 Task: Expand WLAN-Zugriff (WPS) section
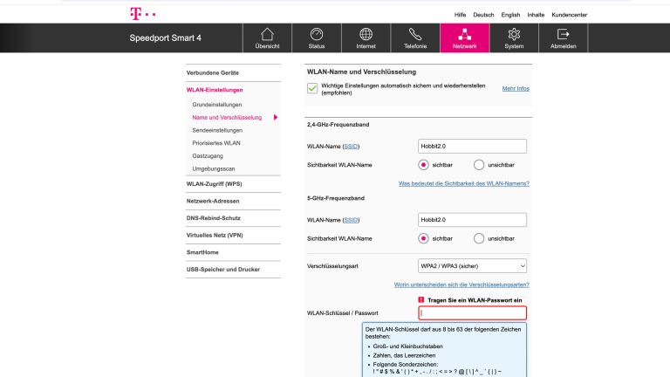214,183
